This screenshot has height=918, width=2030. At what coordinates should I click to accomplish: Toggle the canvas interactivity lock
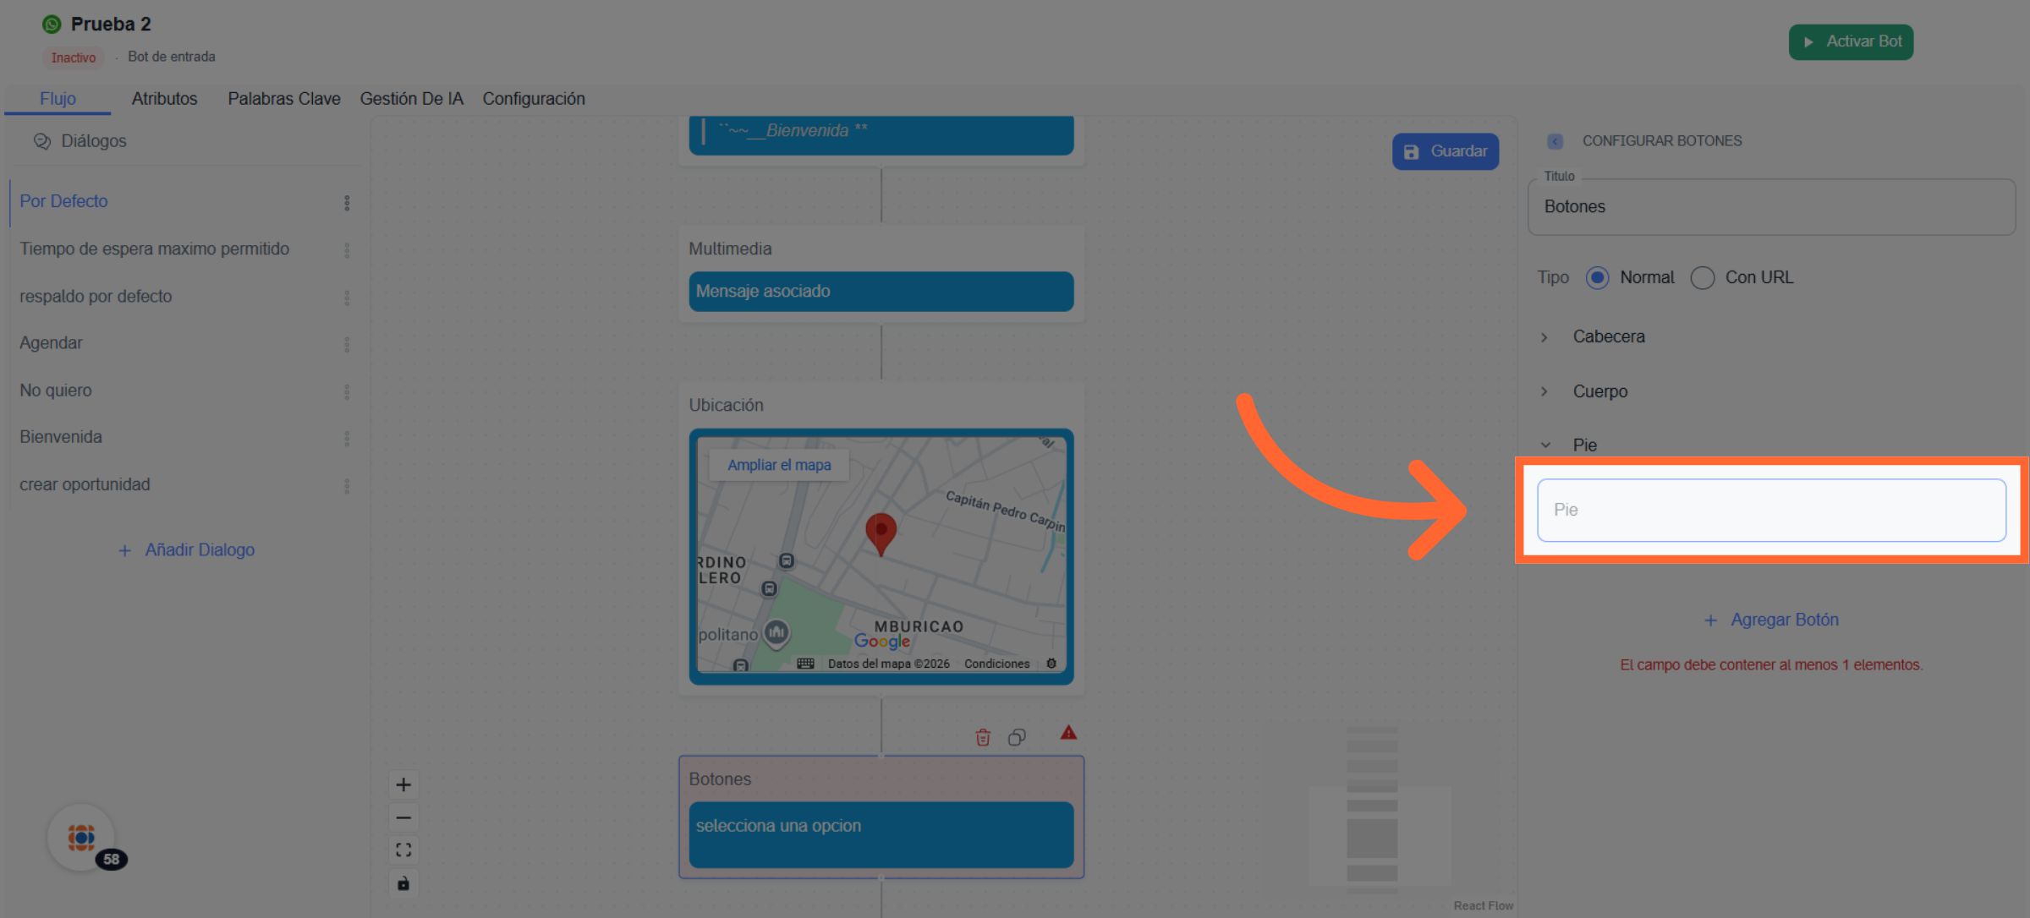tap(403, 882)
